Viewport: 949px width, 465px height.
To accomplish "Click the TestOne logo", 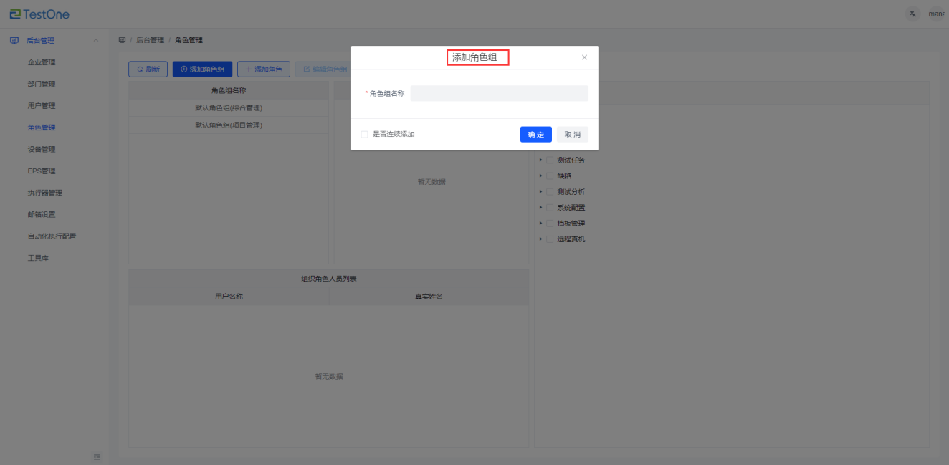I will (39, 14).
